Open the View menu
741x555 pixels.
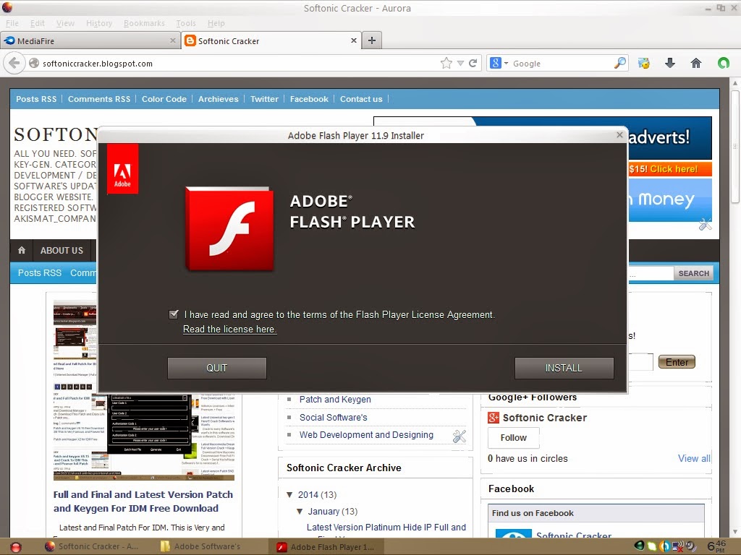coord(65,23)
